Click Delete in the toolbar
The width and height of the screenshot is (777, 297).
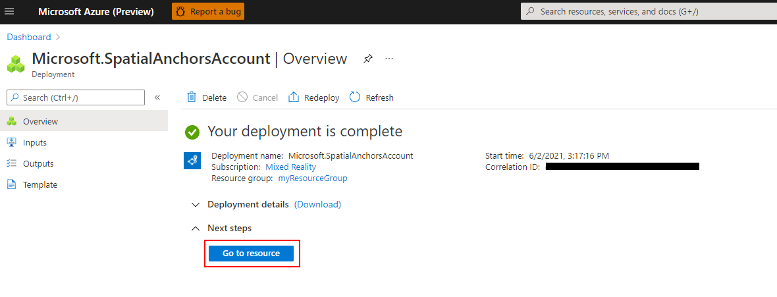[207, 97]
